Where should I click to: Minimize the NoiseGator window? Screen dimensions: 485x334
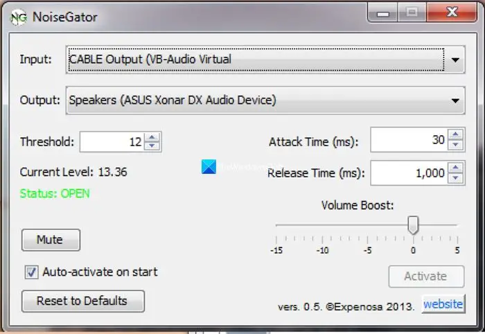click(382, 13)
